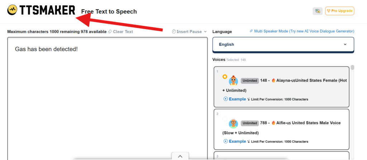Select the Alayna voice radio button

(x=225, y=77)
